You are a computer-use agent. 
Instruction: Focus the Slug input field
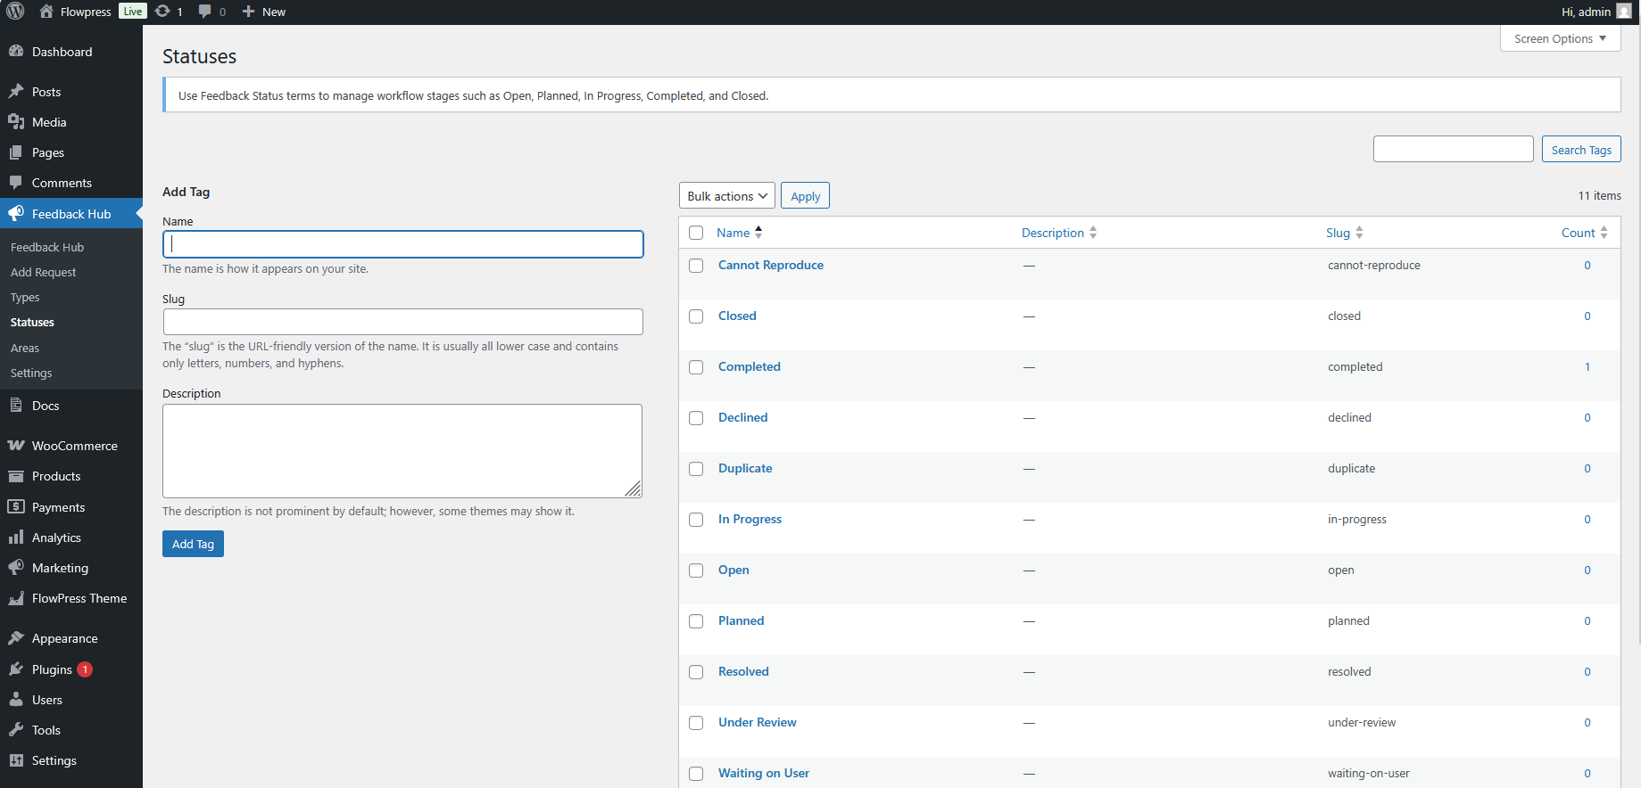tap(403, 322)
